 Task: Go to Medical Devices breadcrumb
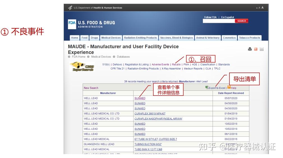coord(101,57)
